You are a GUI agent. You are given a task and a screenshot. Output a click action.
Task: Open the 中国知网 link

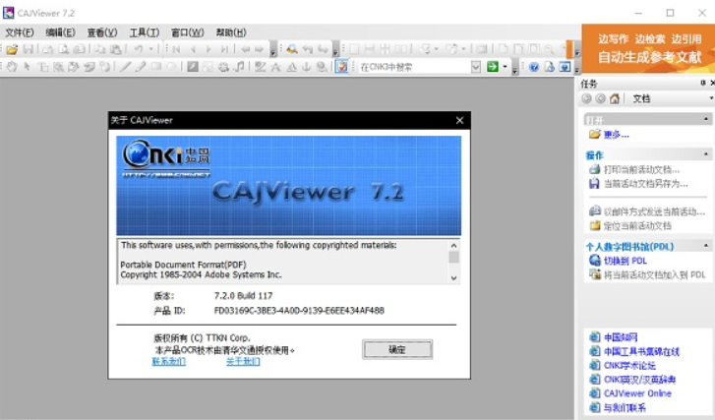[x=621, y=337]
